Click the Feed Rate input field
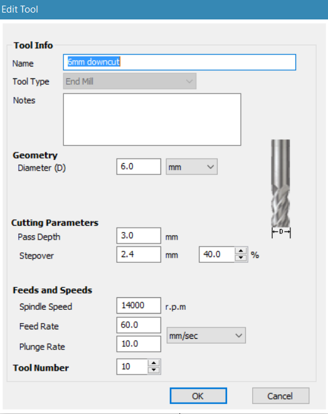This screenshot has width=328, height=414. (139, 325)
